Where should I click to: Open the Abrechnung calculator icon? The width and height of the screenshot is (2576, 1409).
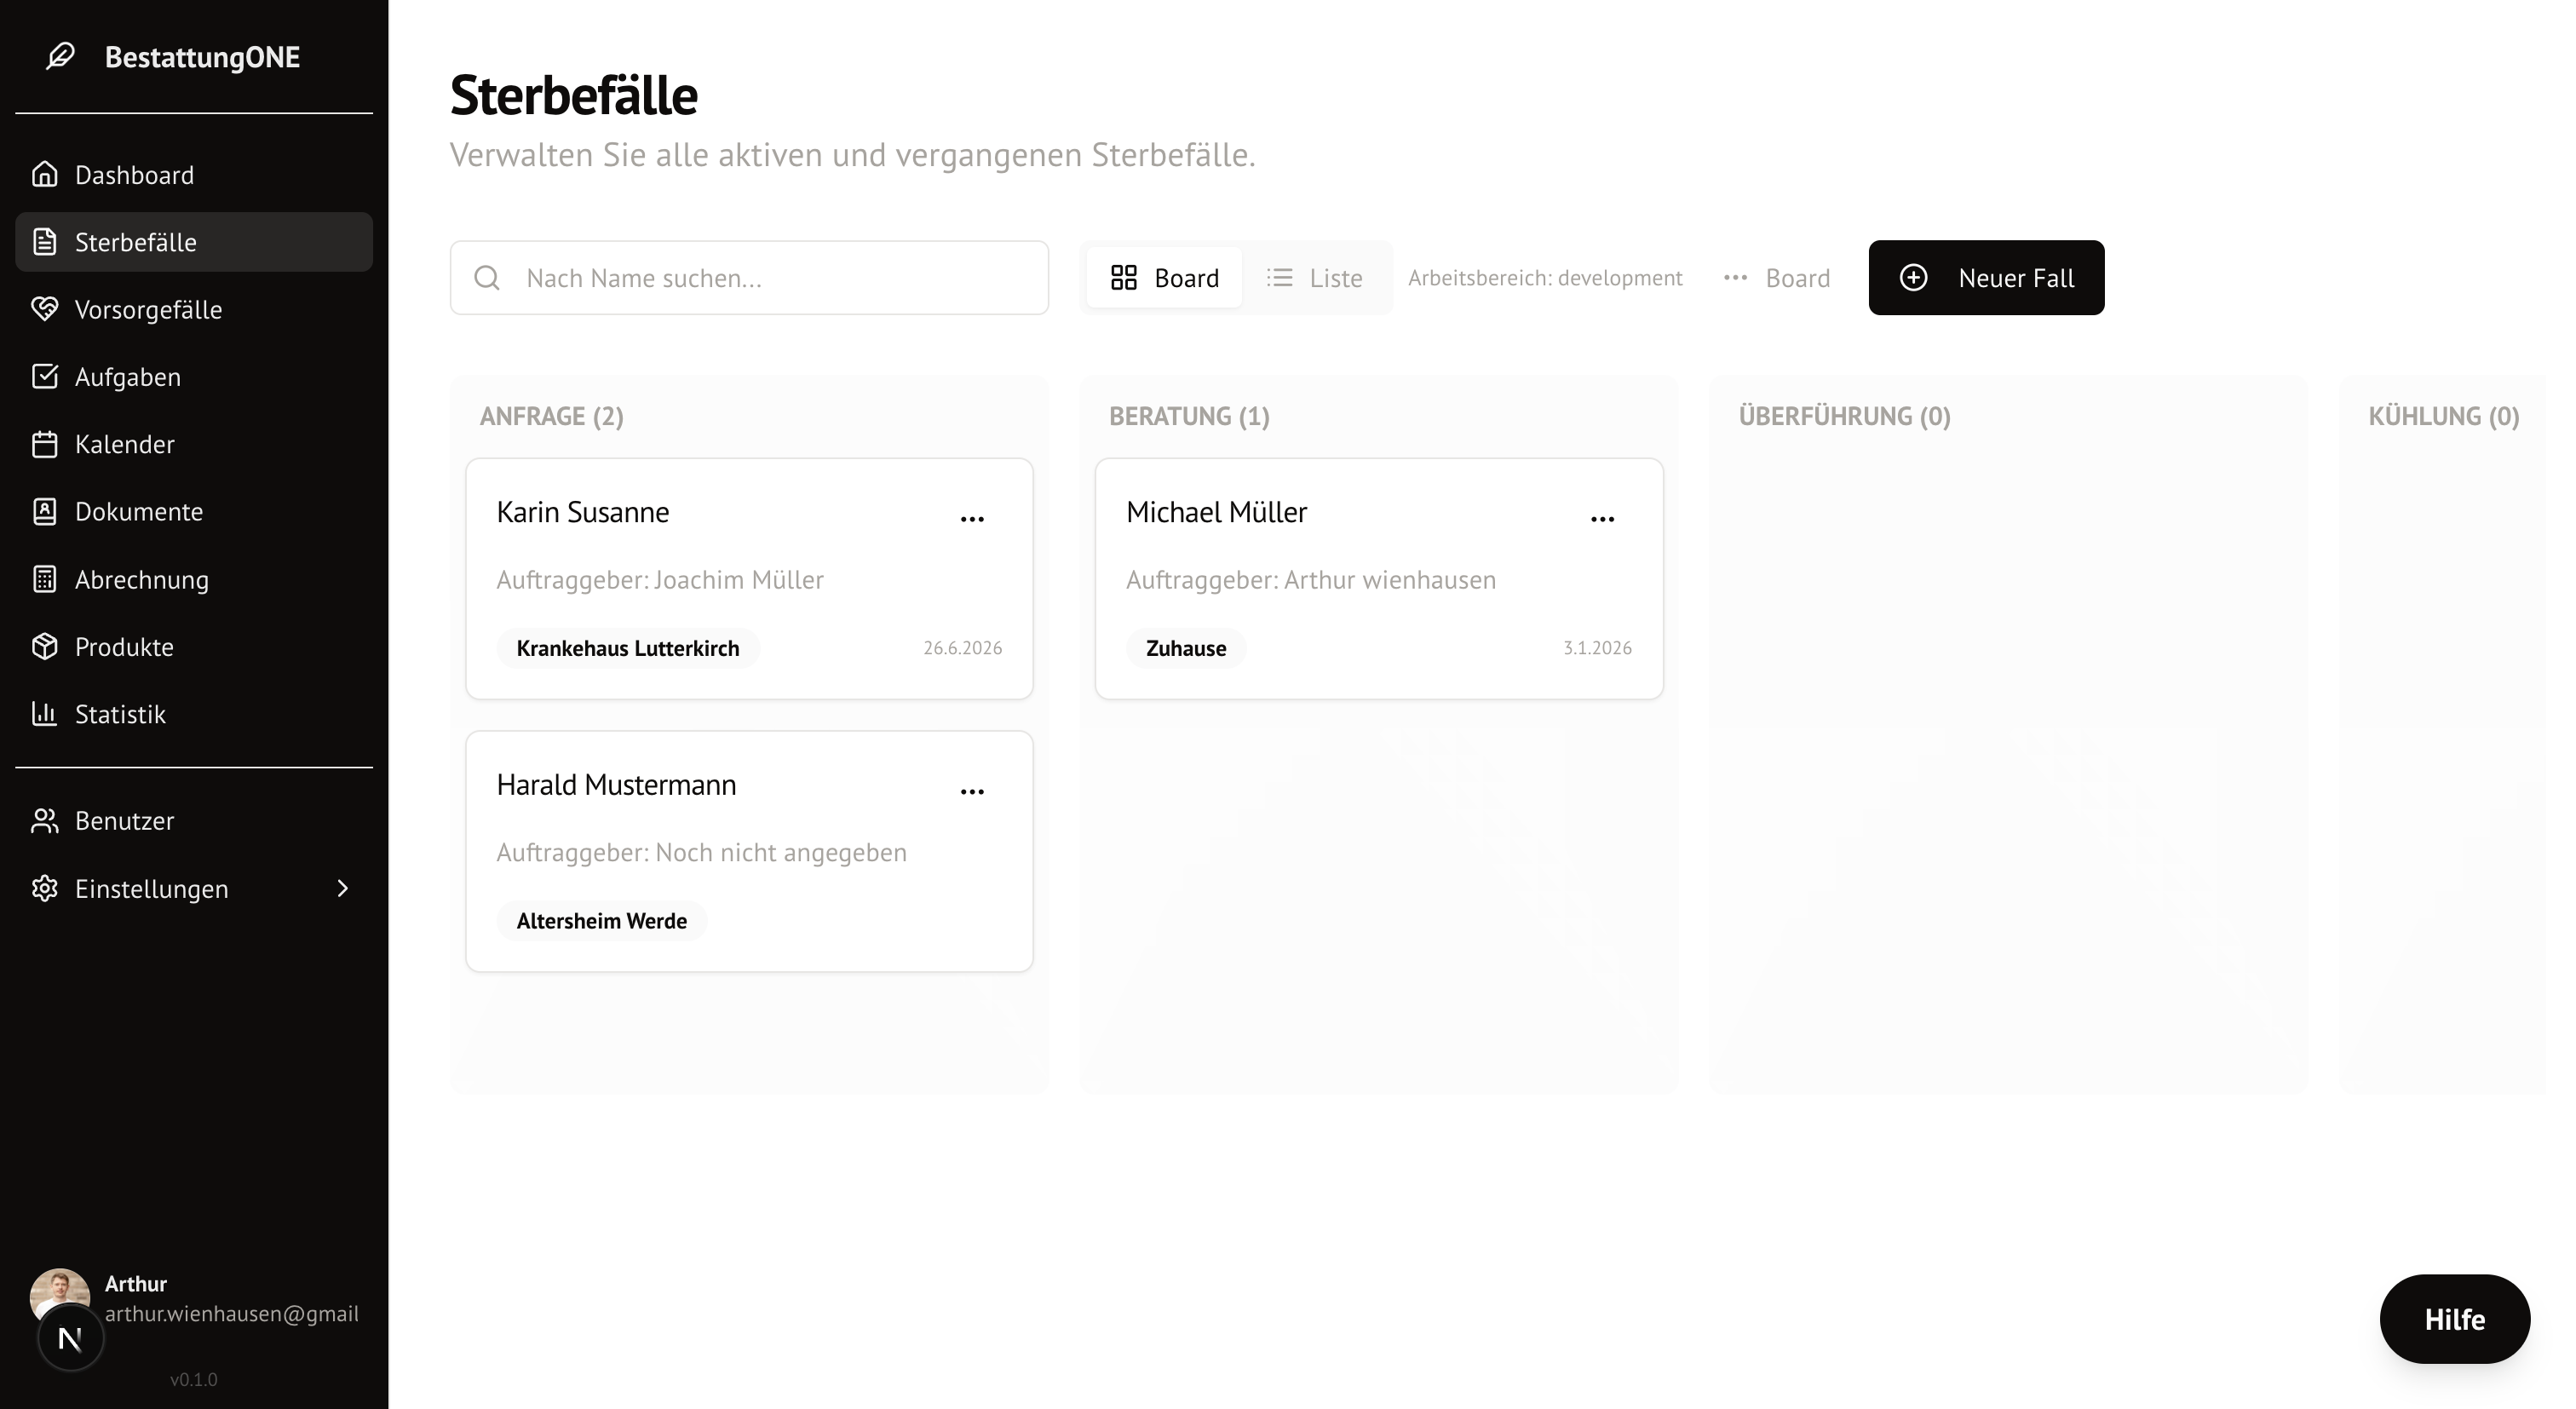coord(44,579)
